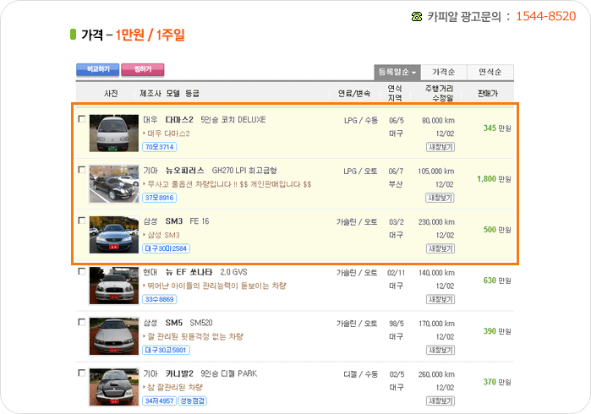Check the 뉴오피러스 listing checkbox
This screenshot has width=591, height=414.
coord(81,170)
